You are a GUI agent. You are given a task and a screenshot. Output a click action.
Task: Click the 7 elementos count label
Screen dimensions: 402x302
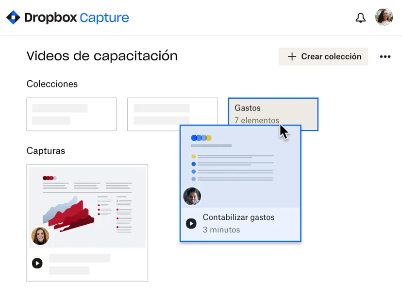click(257, 120)
